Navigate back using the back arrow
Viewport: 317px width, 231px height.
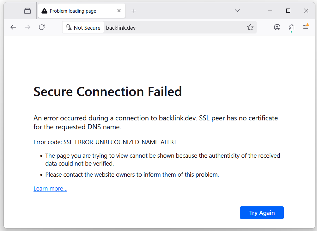pyautogui.click(x=13, y=27)
